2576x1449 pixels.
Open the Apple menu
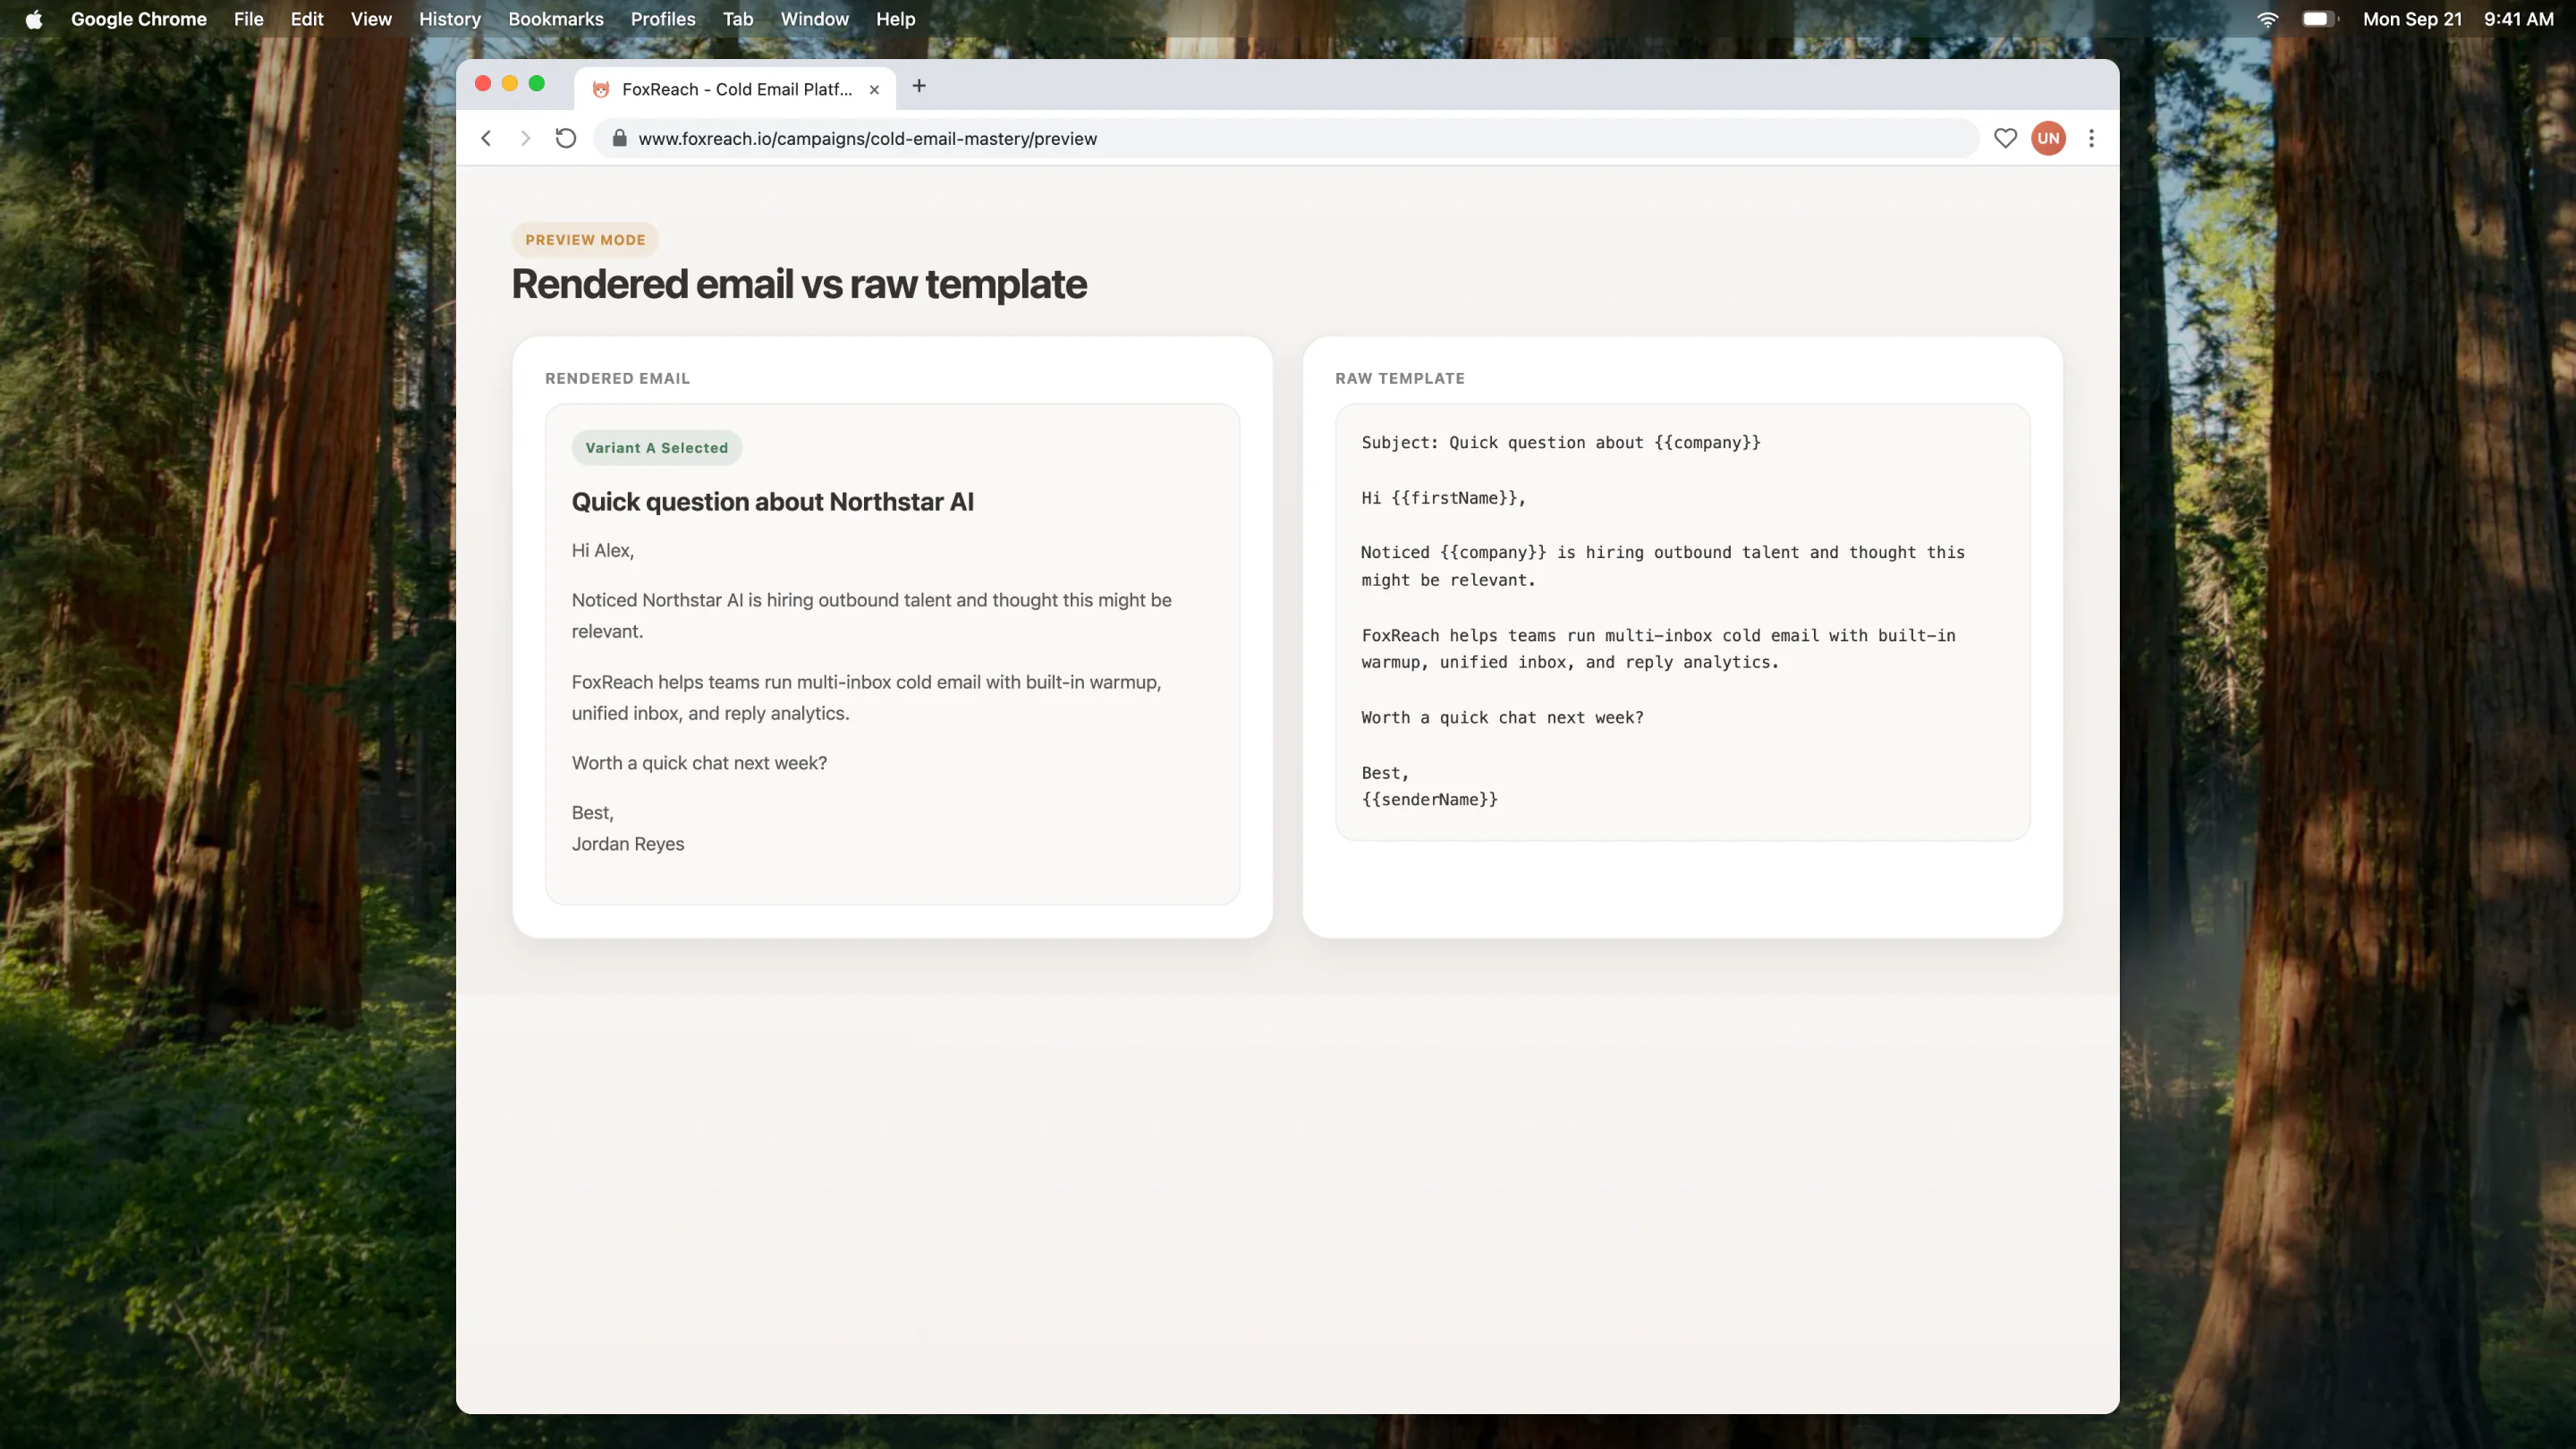tap(34, 19)
